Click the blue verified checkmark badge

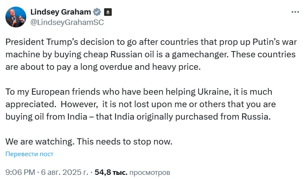(97, 12)
